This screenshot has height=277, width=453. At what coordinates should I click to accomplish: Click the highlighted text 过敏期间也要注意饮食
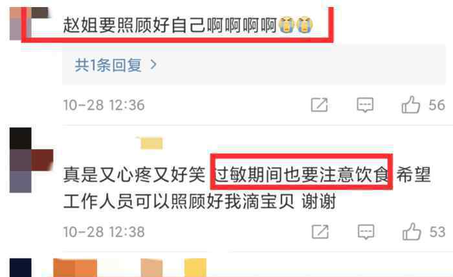302,175
